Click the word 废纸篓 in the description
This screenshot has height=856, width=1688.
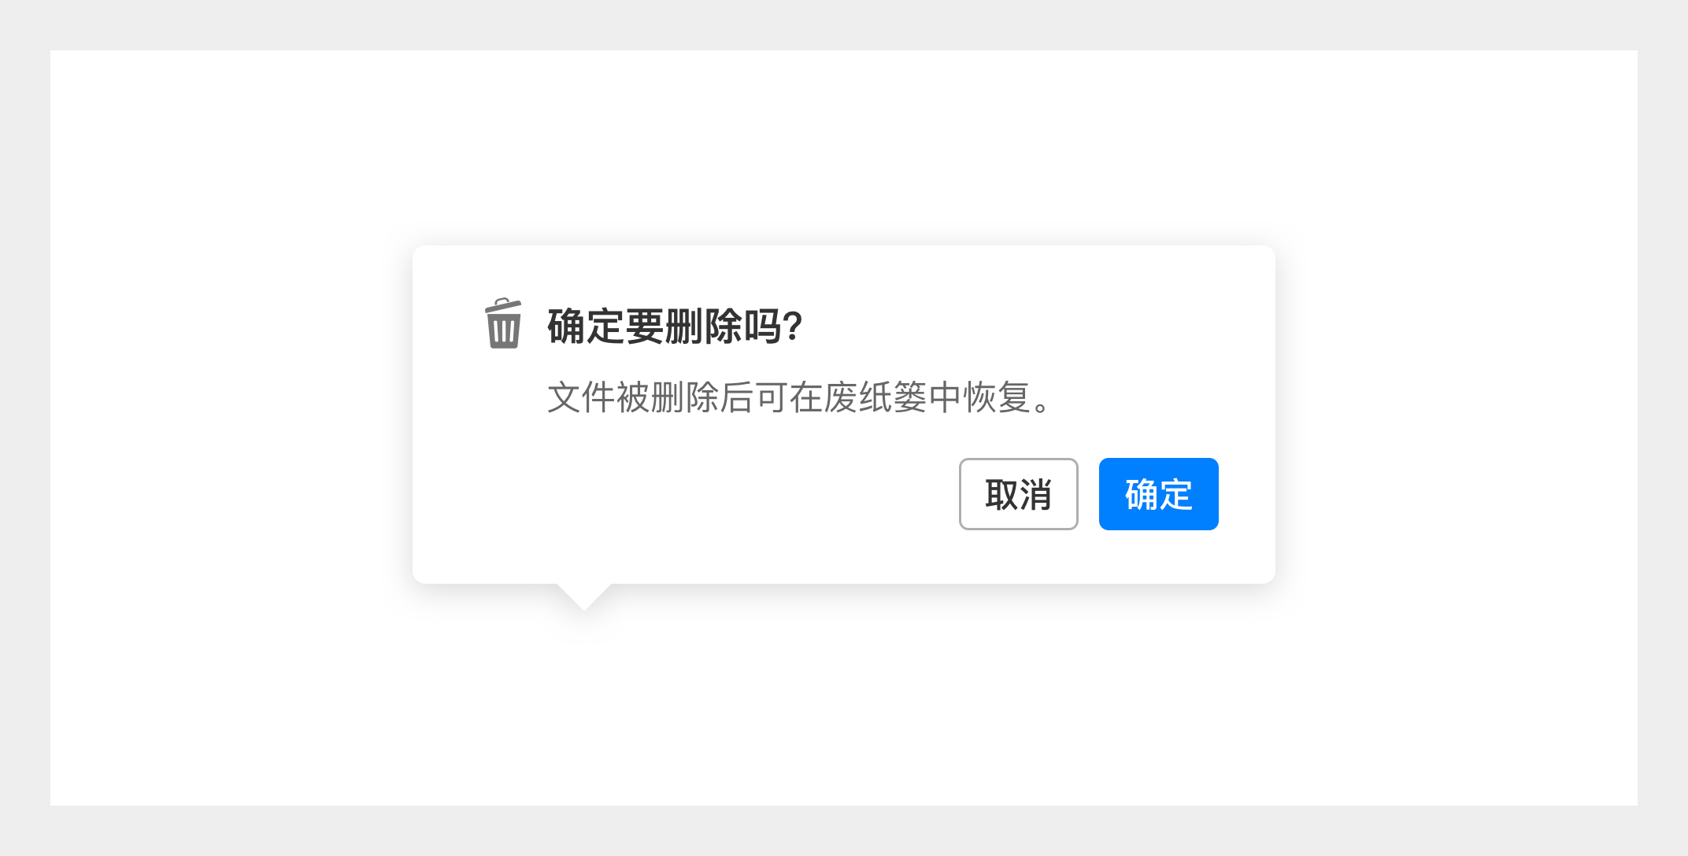[x=876, y=397]
